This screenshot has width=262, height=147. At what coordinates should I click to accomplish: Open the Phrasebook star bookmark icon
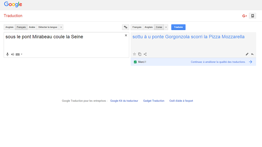pyautogui.click(x=252, y=16)
